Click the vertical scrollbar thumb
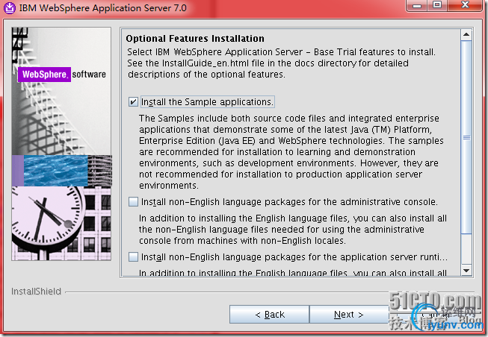Viewport: 488px width, 337px height. coord(466,137)
